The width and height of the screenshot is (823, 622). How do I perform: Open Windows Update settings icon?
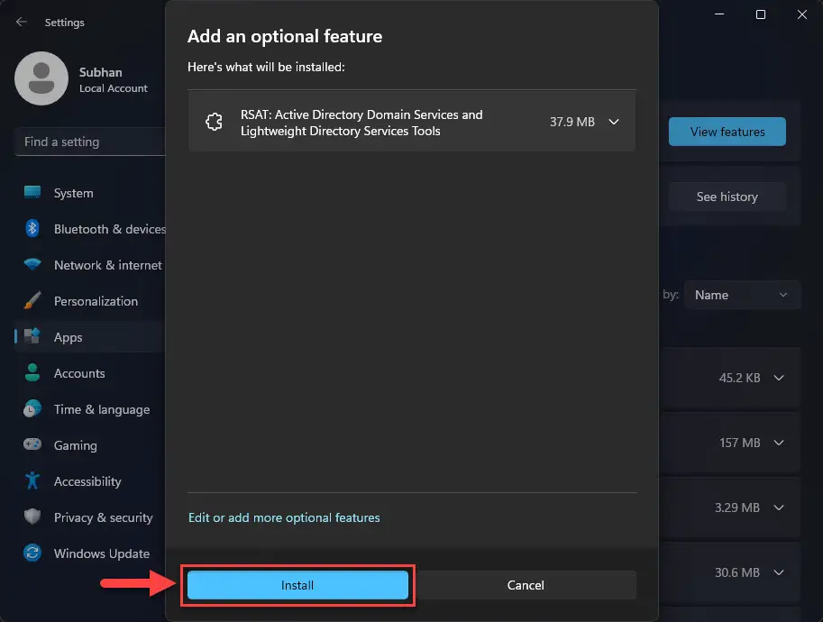coord(30,553)
